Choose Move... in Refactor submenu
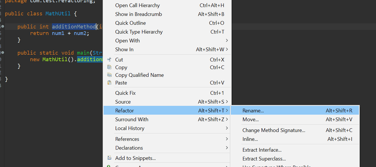 click(295, 119)
